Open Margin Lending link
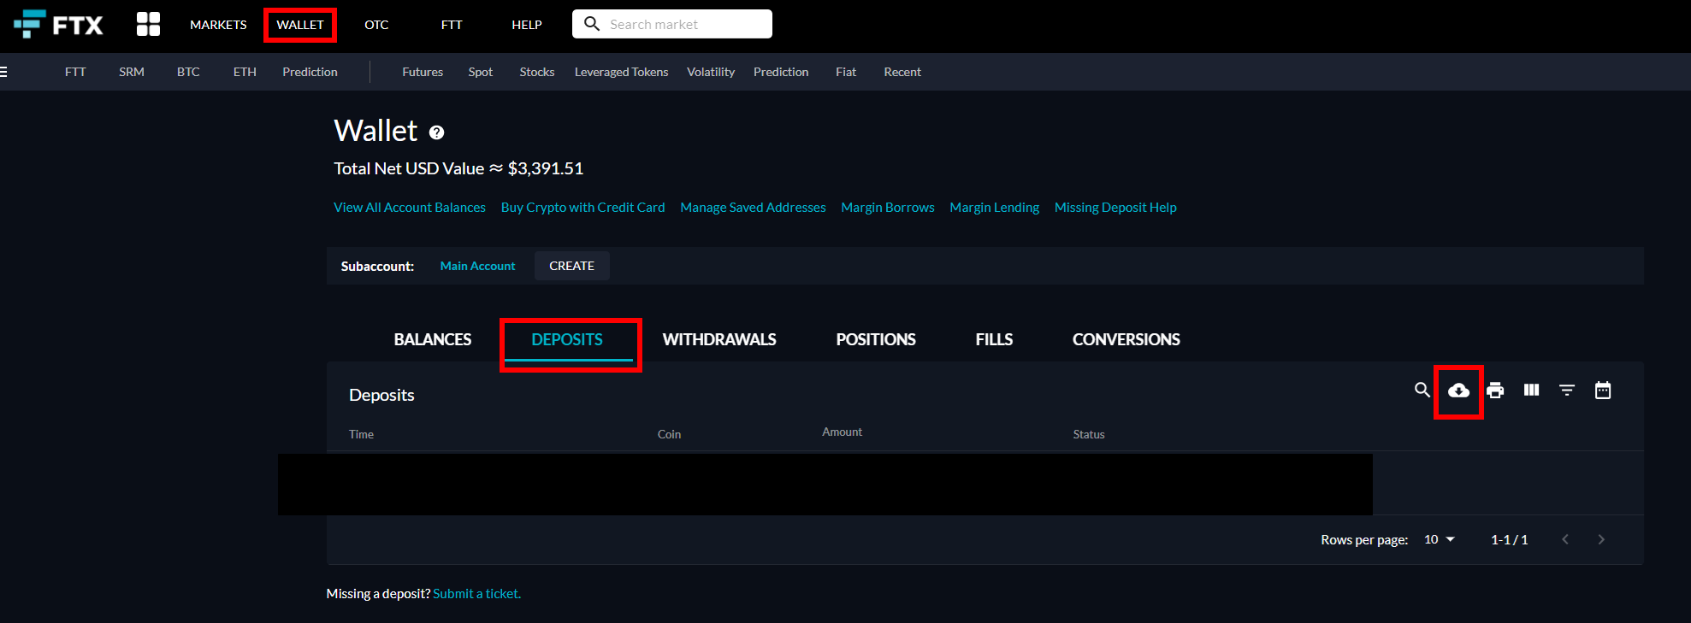 pyautogui.click(x=995, y=208)
